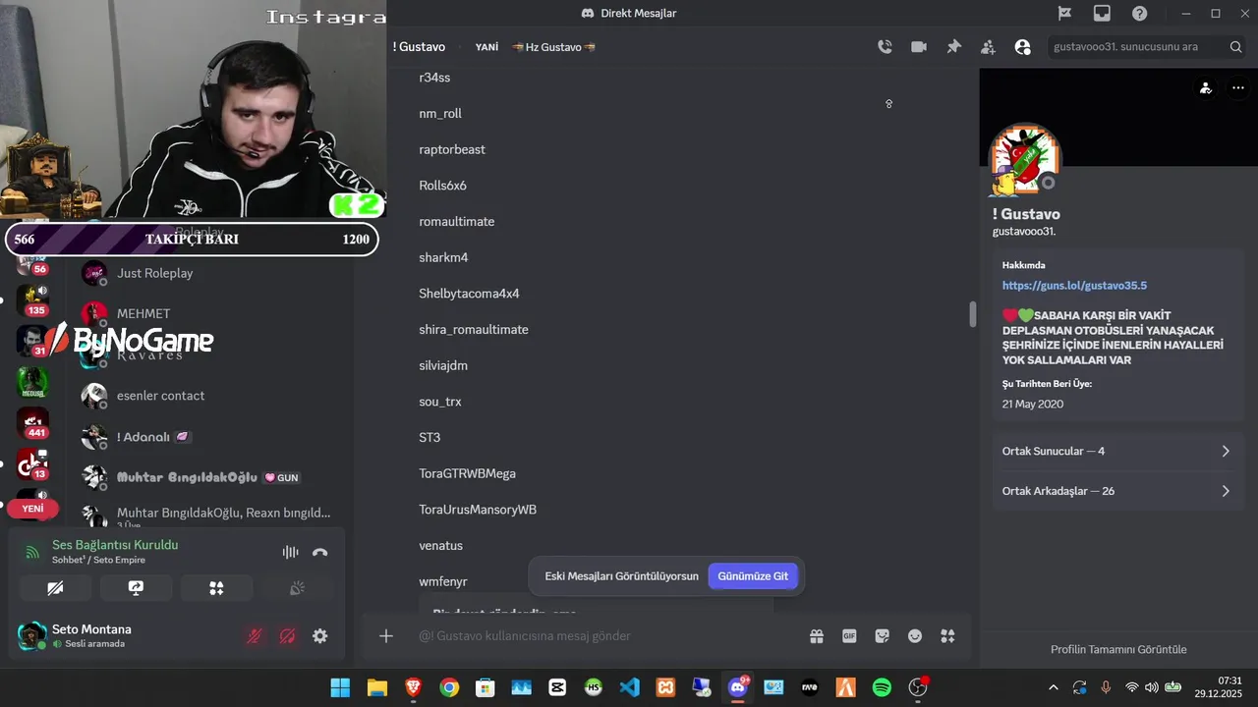The height and width of the screenshot is (707, 1258).
Task: Open the volume icon in system tray
Action: (1153, 687)
